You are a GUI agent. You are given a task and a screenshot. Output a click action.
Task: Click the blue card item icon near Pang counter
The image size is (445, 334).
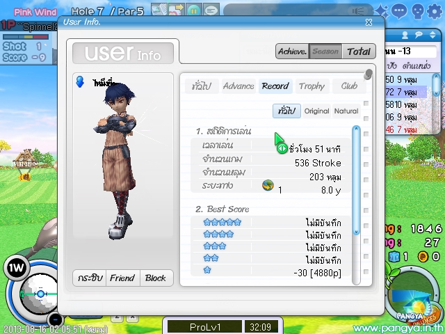(x=394, y=257)
